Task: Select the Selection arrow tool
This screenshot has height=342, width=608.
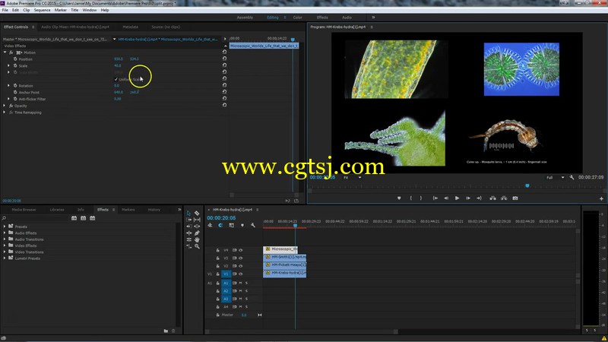Action: pyautogui.click(x=188, y=214)
